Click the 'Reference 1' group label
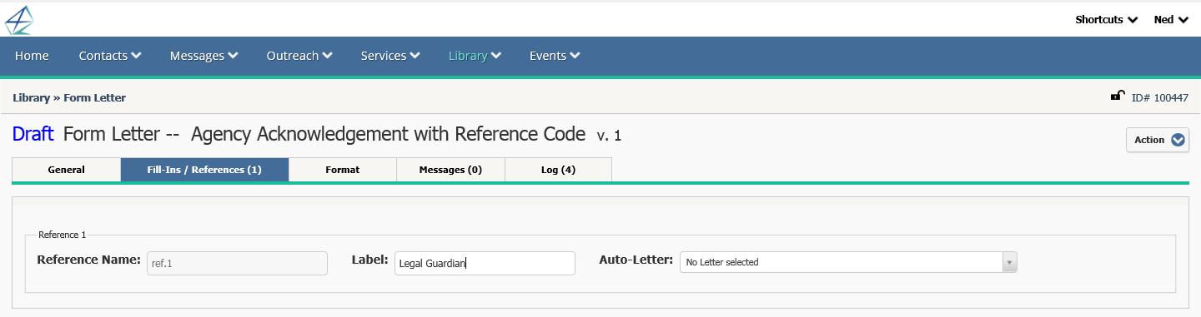Viewport: 1201px width, 317px height. [63, 235]
